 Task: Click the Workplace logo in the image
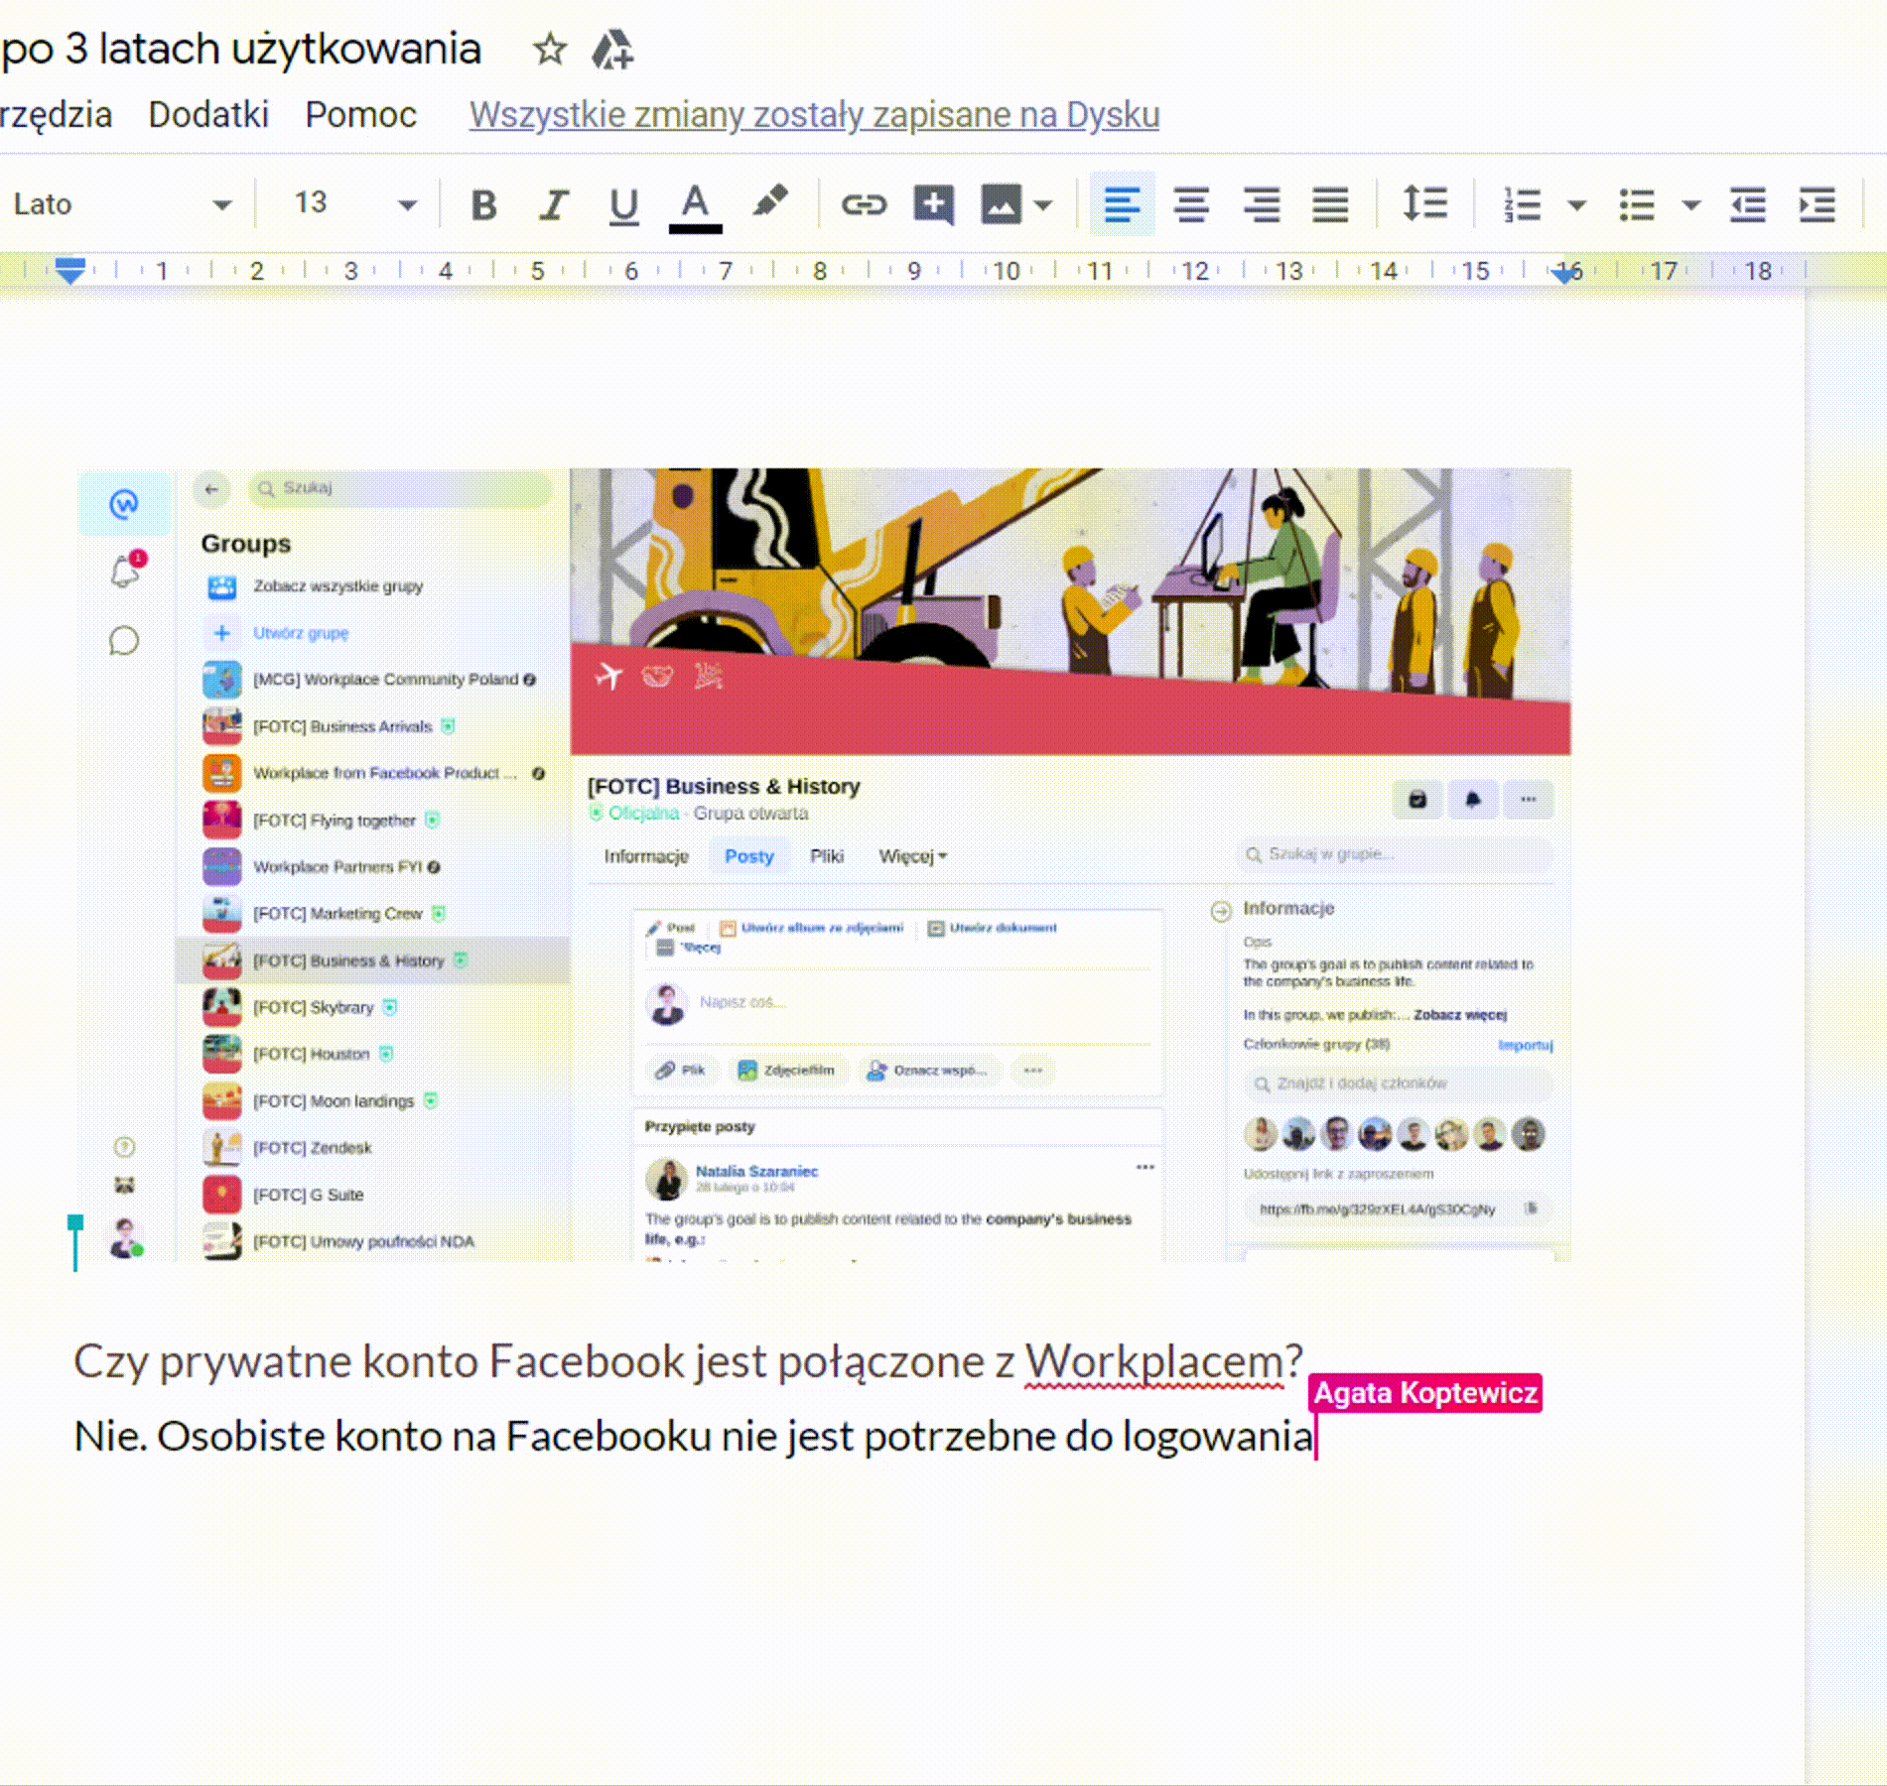(x=124, y=504)
